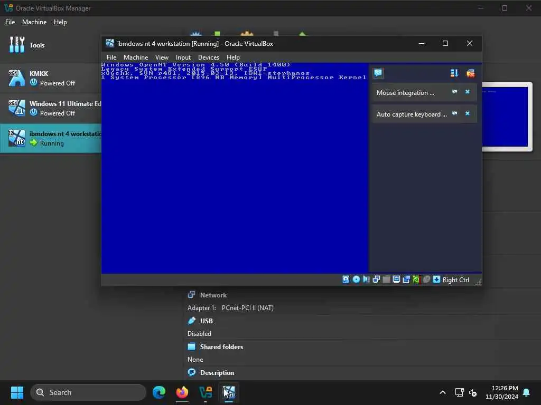Open the View menu in VM window

point(162,57)
